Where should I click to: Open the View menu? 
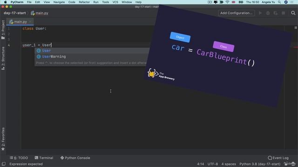[x=47, y=2]
